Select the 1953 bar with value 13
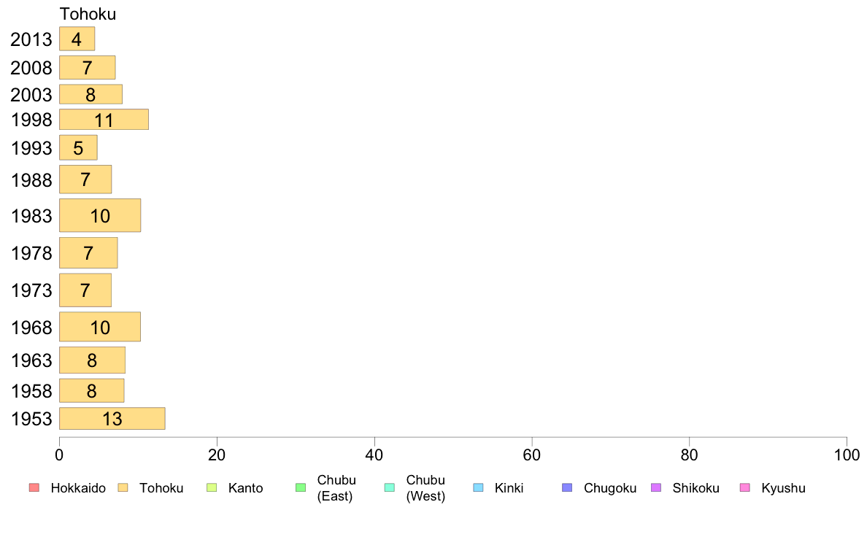Image resolution: width=867 pixels, height=537 pixels. pyautogui.click(x=112, y=419)
